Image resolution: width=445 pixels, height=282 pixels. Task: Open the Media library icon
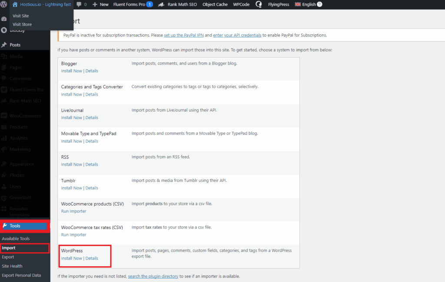pos(4,56)
